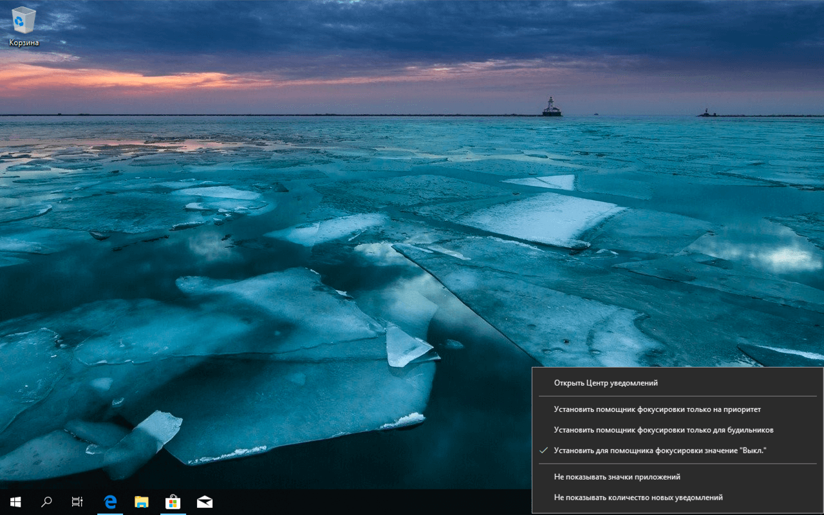Open File Explorer from the taskbar
Viewport: 824px width, 515px height.
(x=142, y=502)
